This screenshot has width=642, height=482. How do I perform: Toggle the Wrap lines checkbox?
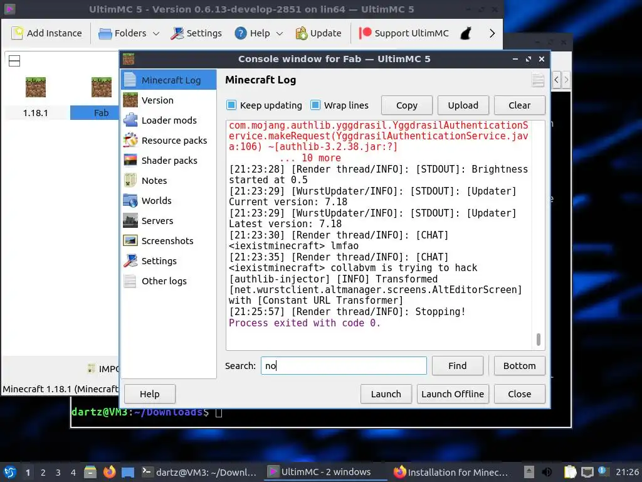pos(315,105)
